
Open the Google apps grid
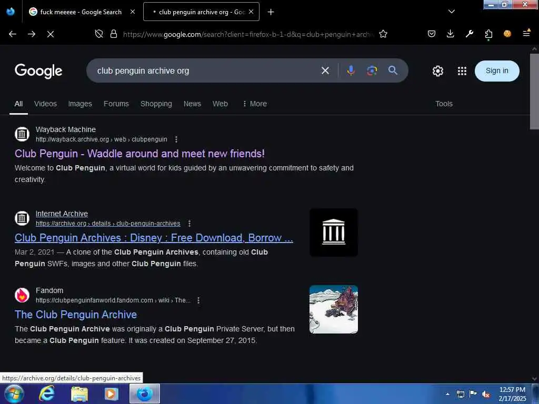(462, 71)
